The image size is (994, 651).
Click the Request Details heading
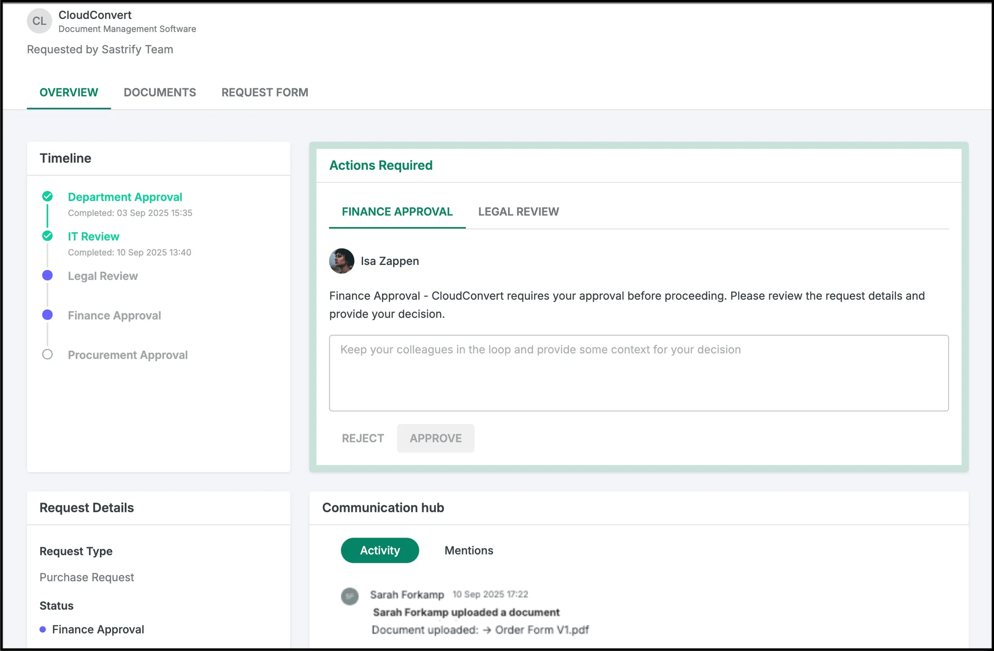coord(86,507)
